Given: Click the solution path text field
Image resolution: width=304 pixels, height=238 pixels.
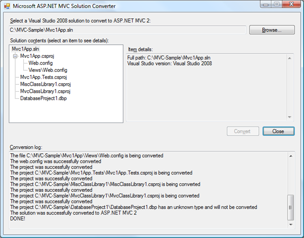Looking at the screenshot, I should pos(127,30).
